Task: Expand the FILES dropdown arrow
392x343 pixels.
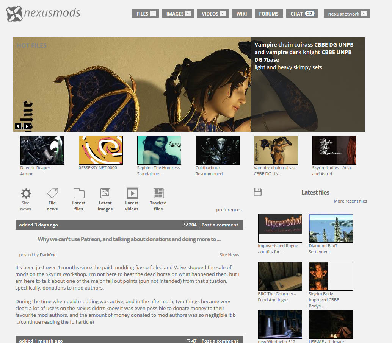Action: click(153, 14)
